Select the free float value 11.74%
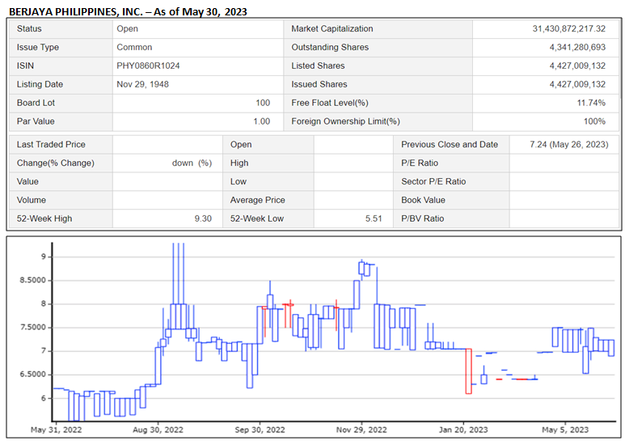625x441 pixels. (591, 103)
